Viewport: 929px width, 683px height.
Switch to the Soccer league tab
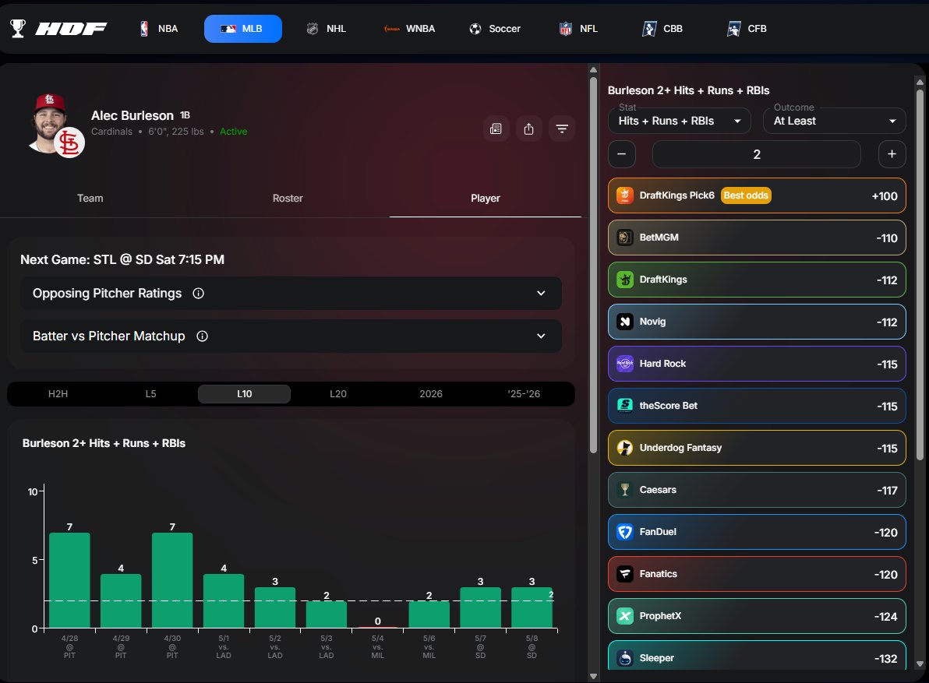click(x=495, y=28)
